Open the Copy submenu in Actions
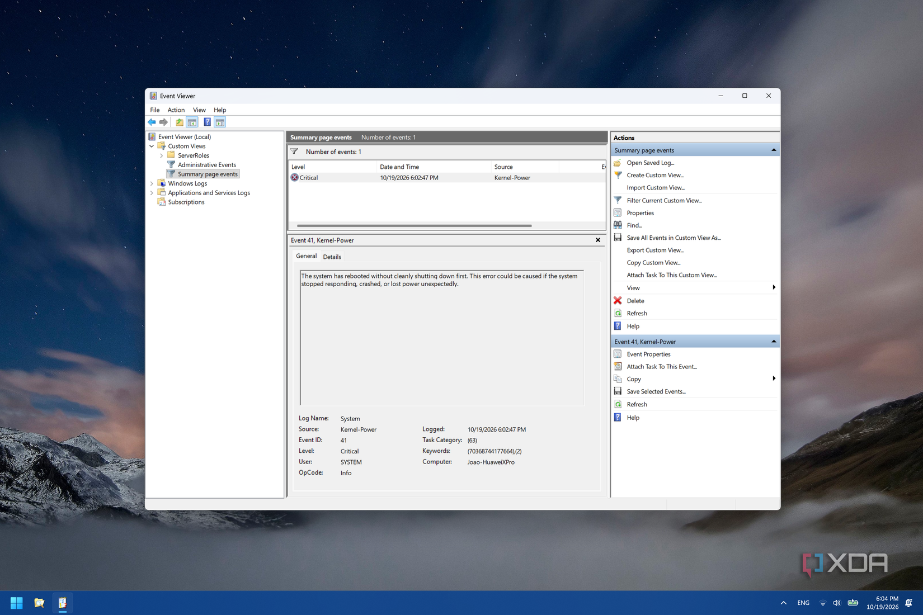 pyautogui.click(x=695, y=379)
